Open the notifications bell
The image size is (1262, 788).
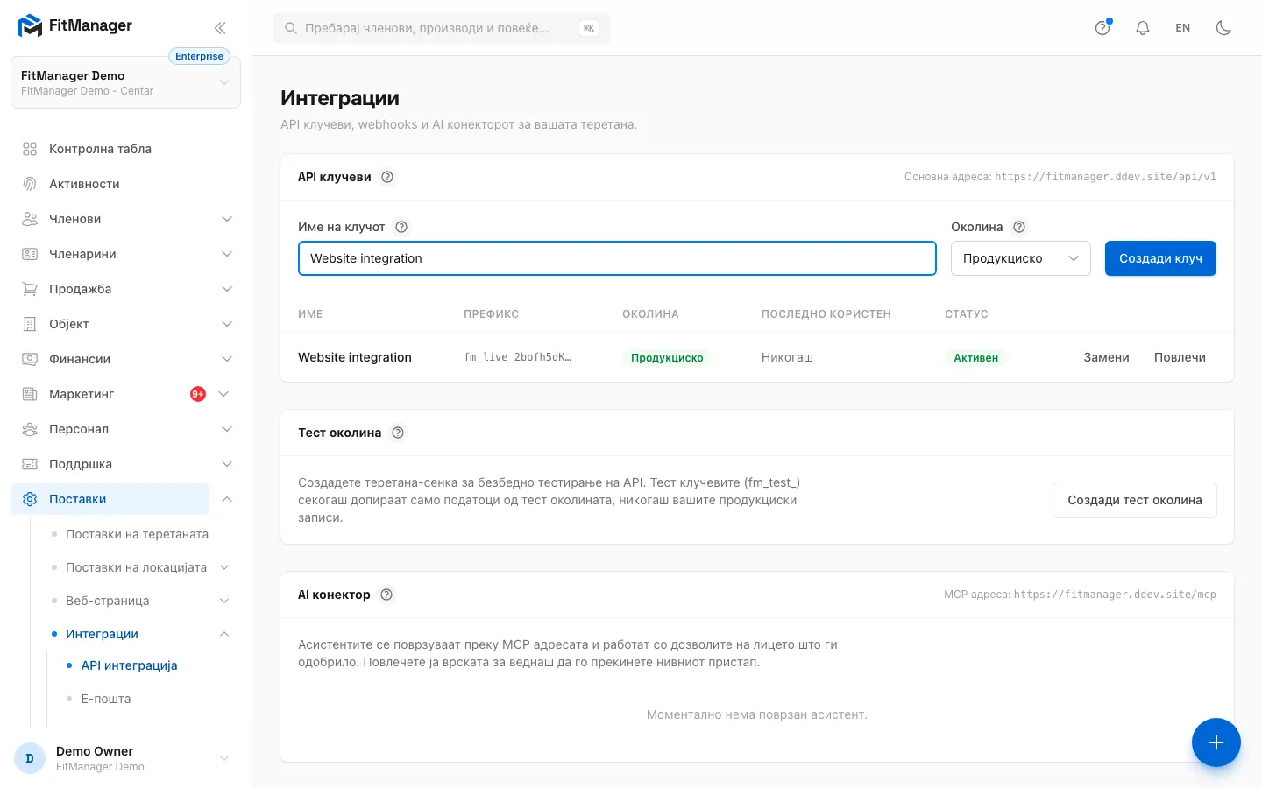[x=1143, y=28]
